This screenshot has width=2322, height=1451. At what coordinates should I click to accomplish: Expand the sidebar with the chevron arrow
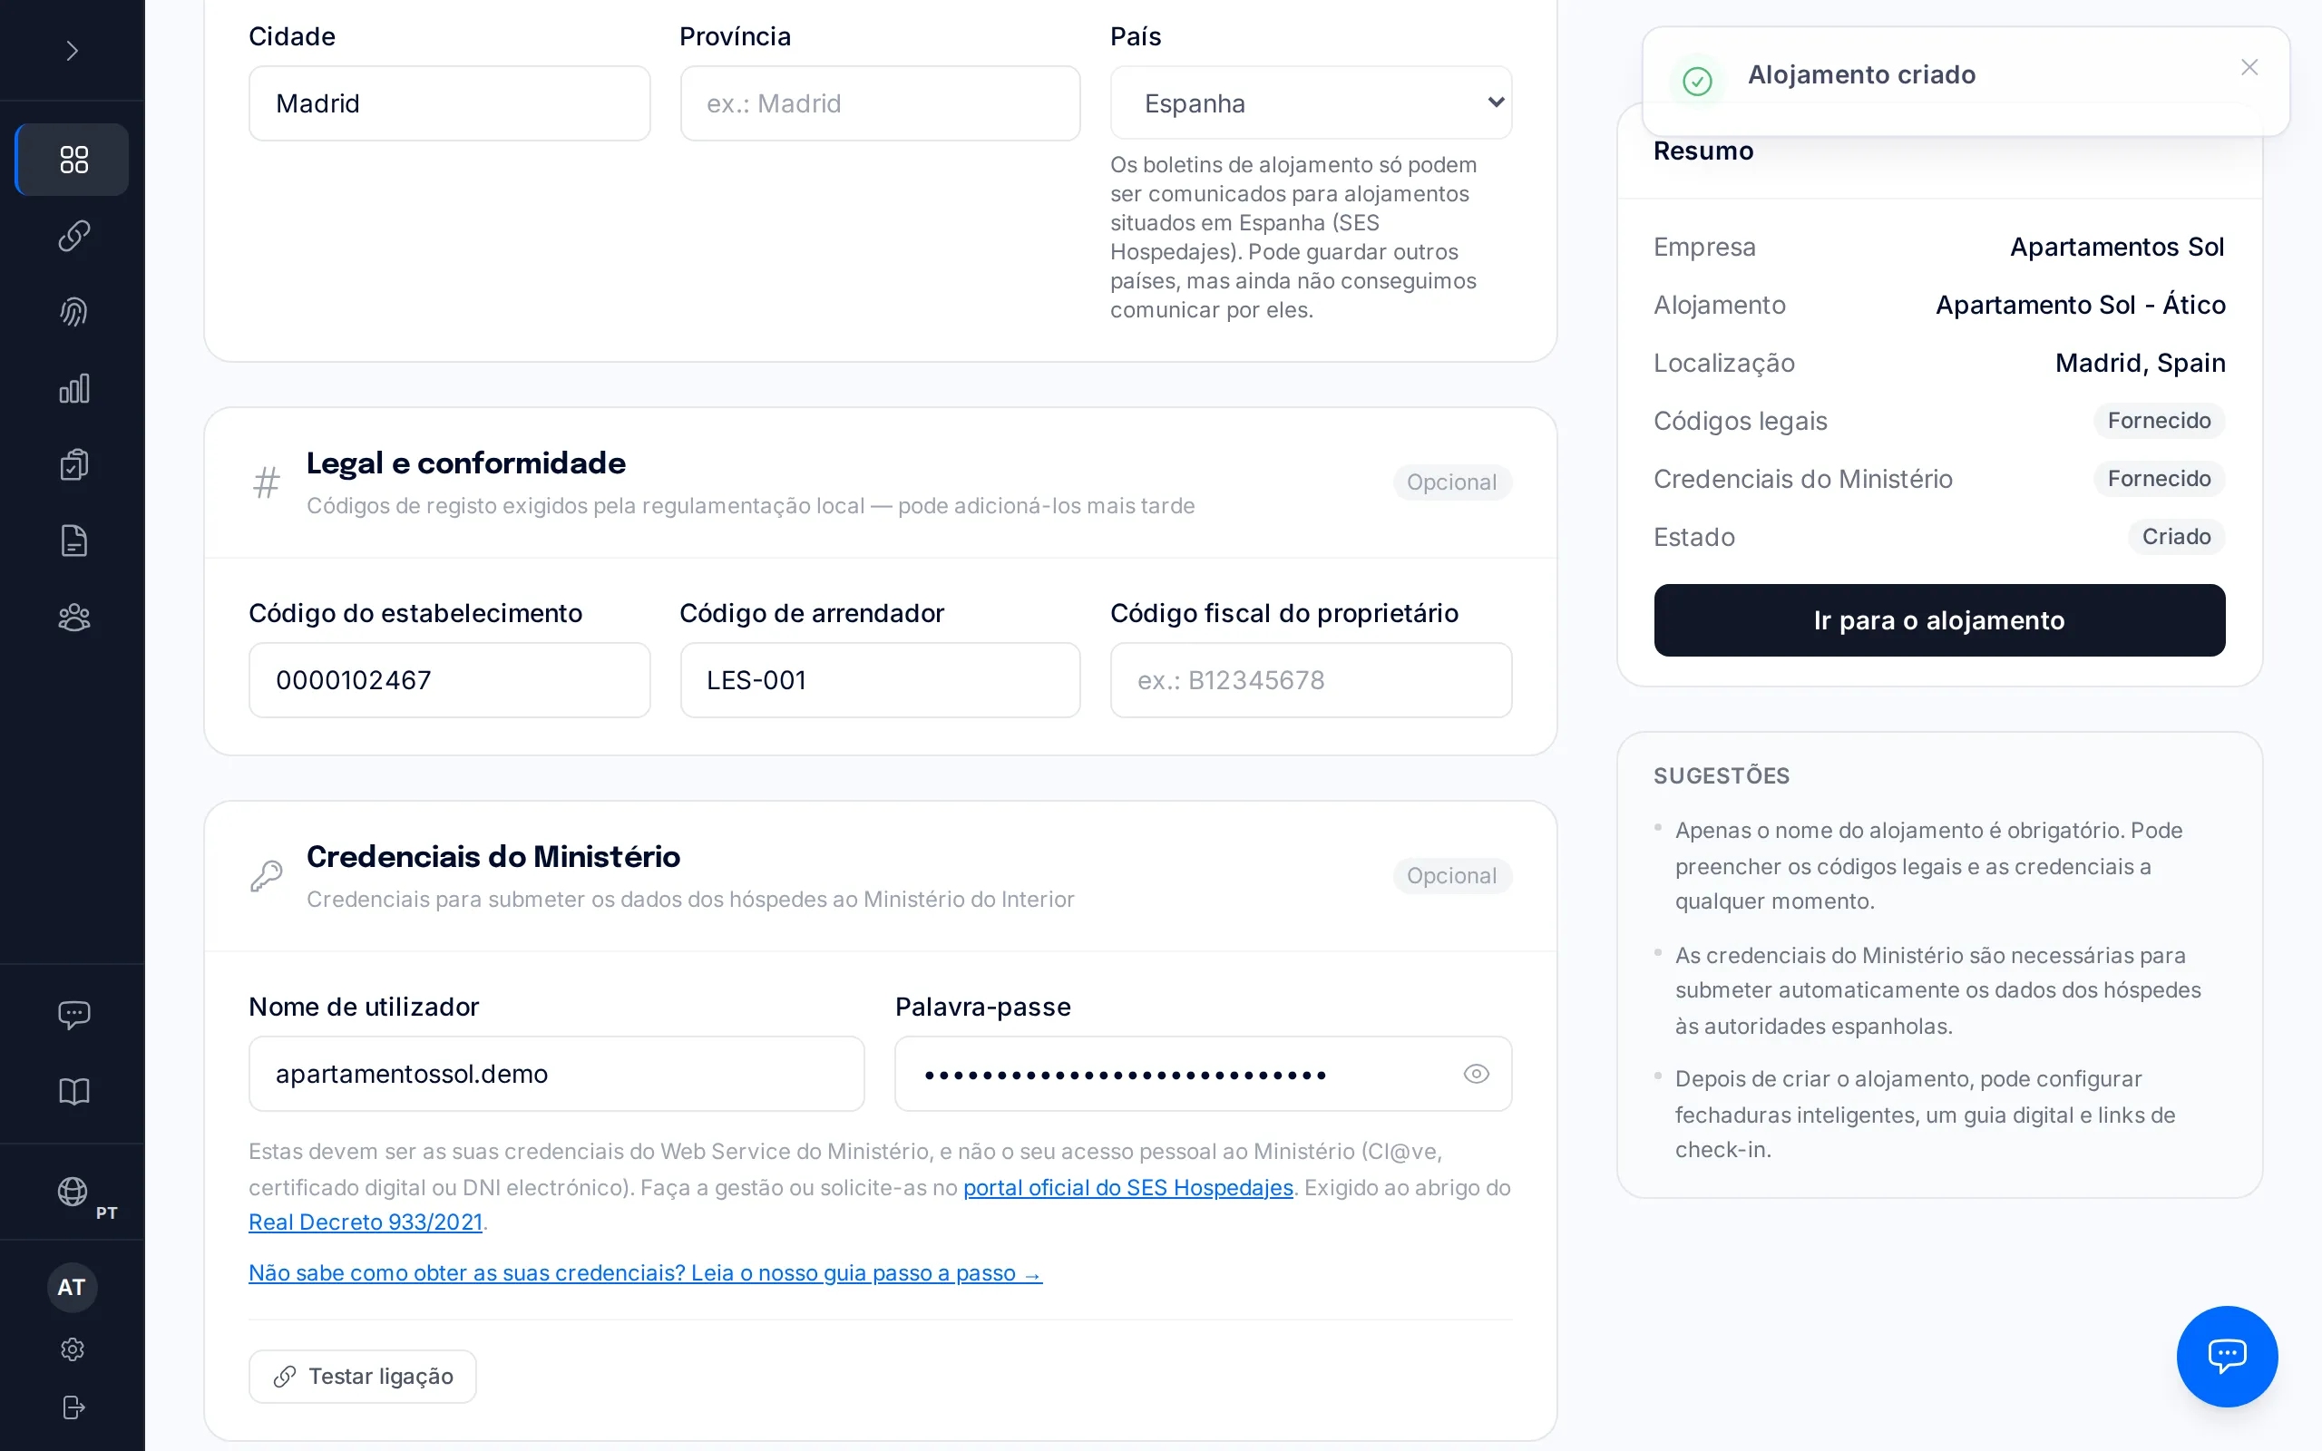(72, 50)
